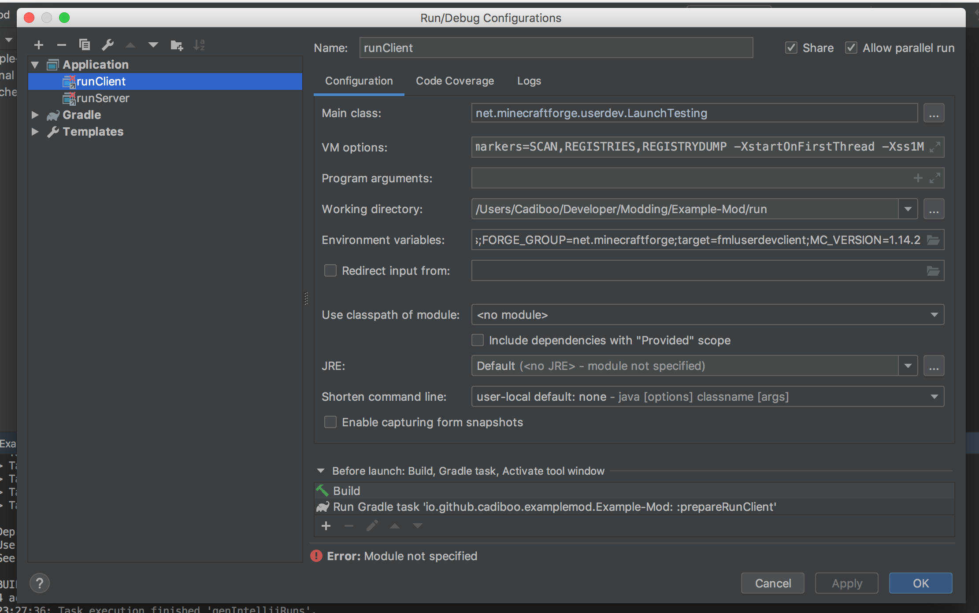Open edit templates with the wrench icon

(x=108, y=44)
